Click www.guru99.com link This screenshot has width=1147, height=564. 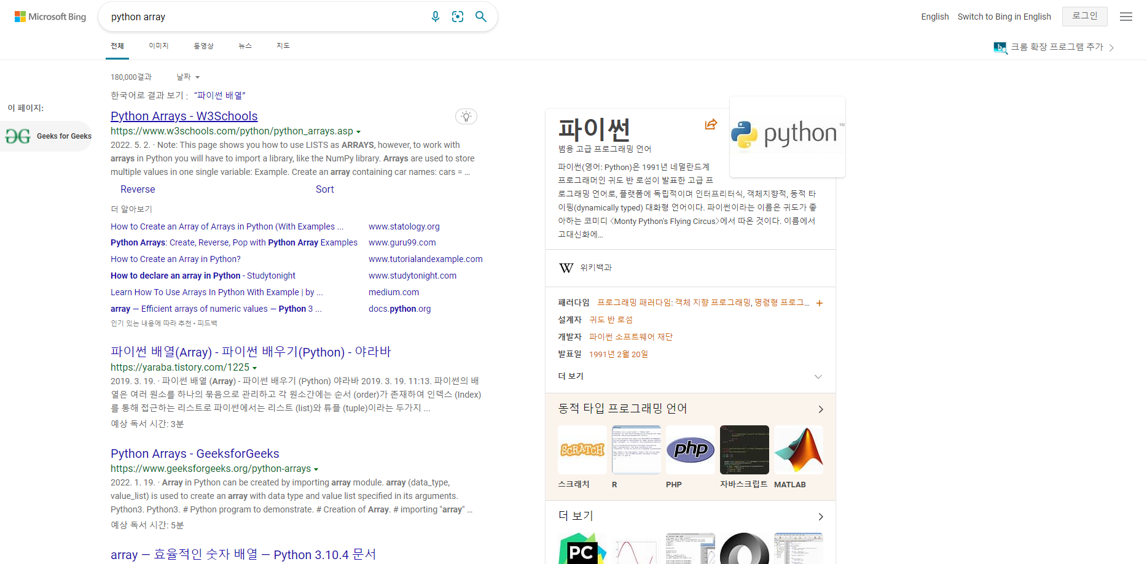click(402, 242)
